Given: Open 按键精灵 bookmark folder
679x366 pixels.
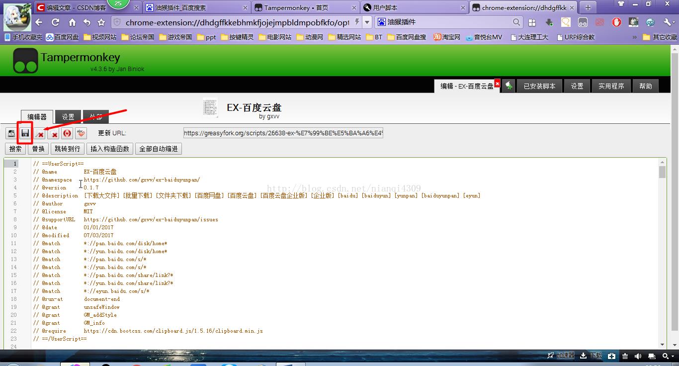Looking at the screenshot, I should 237,37.
